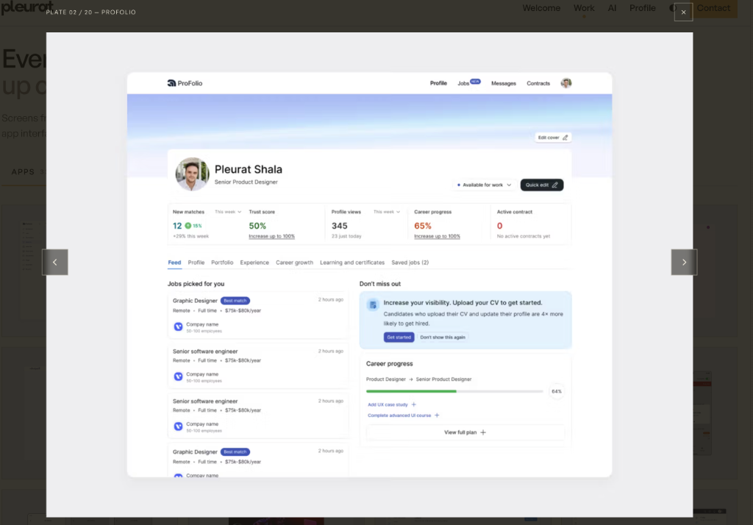Open Jobs in the ProFolio navigation
Viewport: 753px width, 525px height.
tap(463, 84)
